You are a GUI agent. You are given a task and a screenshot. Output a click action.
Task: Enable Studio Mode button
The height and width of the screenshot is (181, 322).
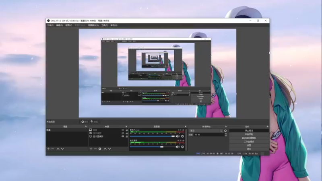tap(249, 142)
